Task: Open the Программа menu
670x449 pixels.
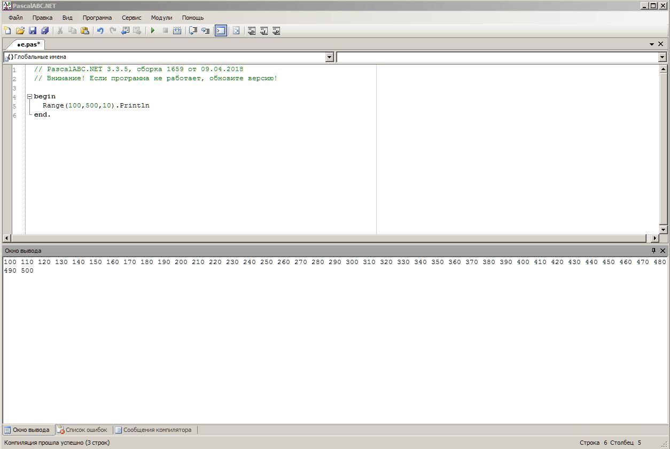Action: [97, 18]
